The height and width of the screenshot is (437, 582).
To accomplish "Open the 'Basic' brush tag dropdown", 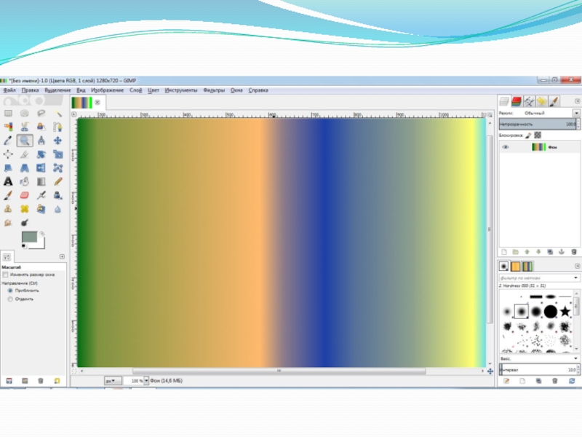I will [x=575, y=358].
